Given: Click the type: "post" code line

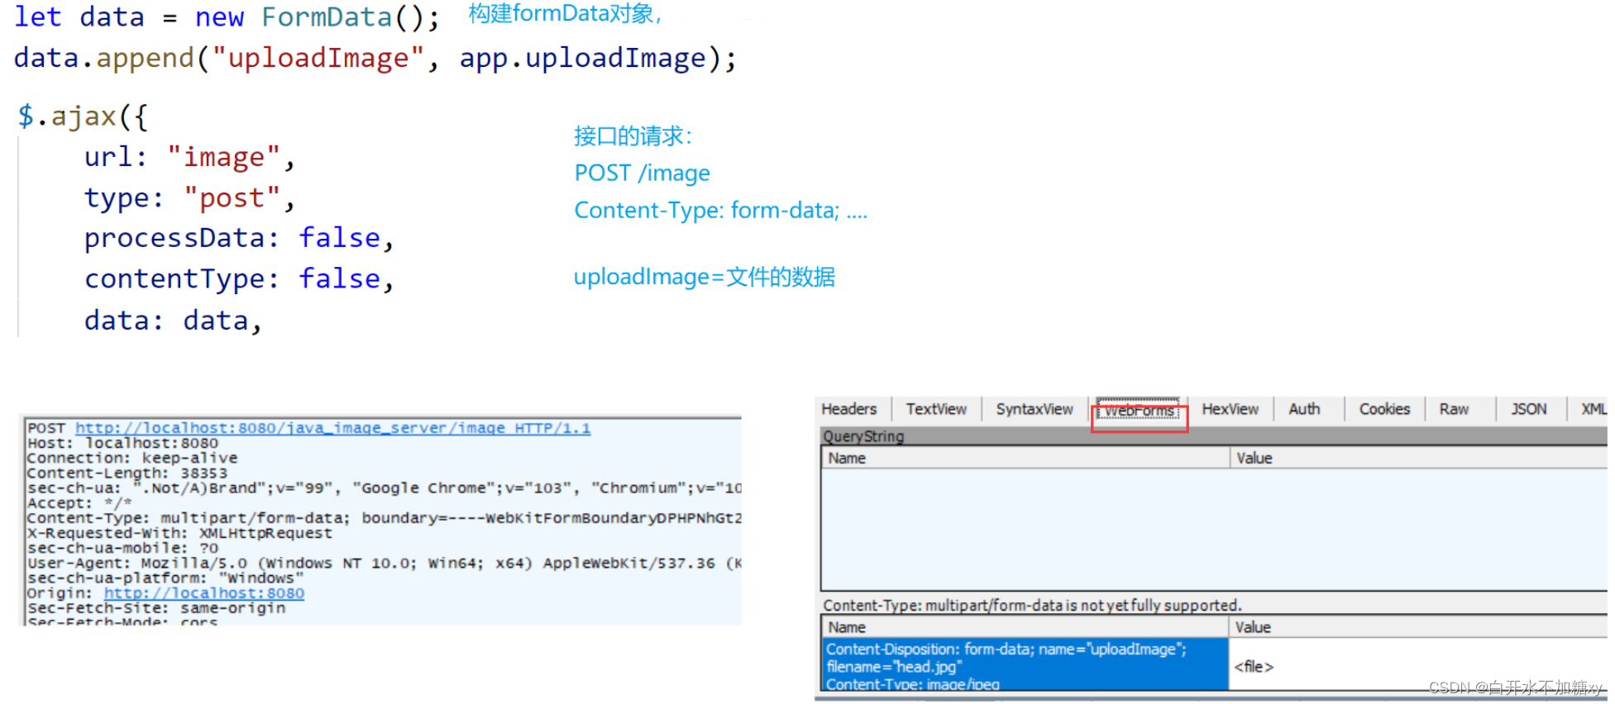Looking at the screenshot, I should pyautogui.click(x=189, y=198).
